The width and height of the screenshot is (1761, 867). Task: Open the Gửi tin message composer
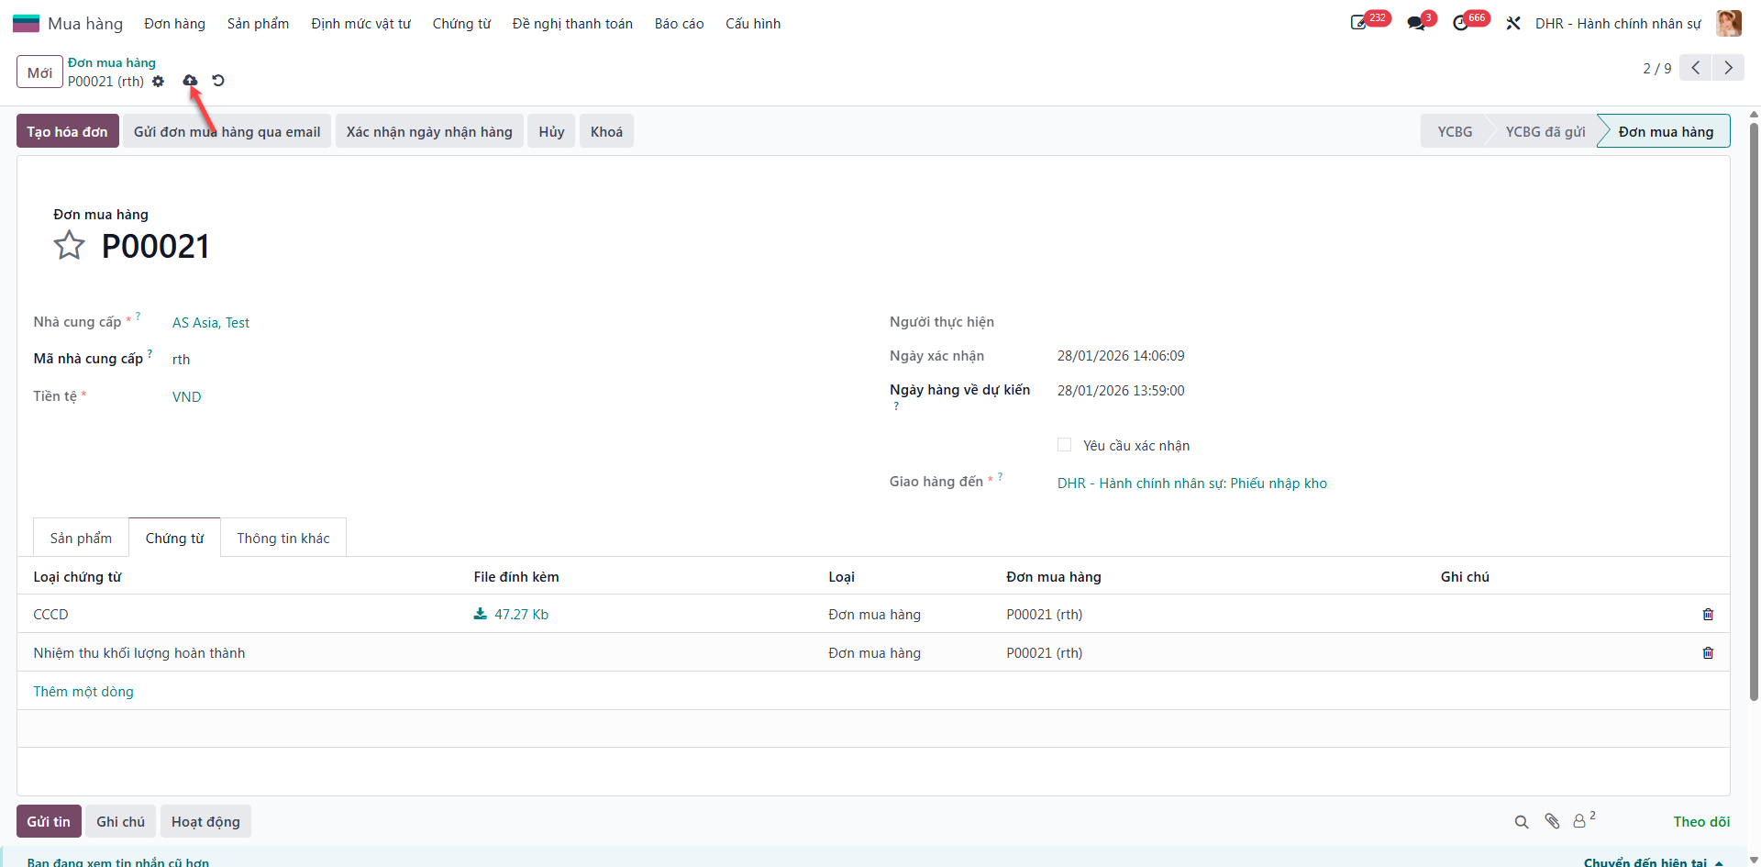point(49,821)
